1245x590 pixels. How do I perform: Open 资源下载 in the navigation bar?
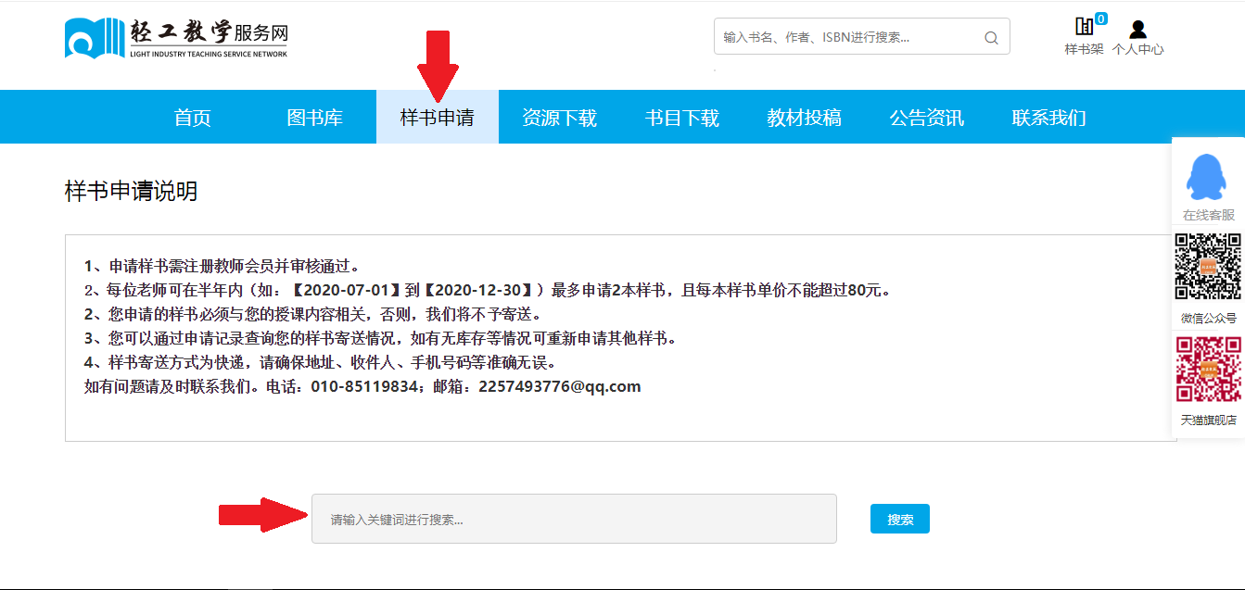559,118
